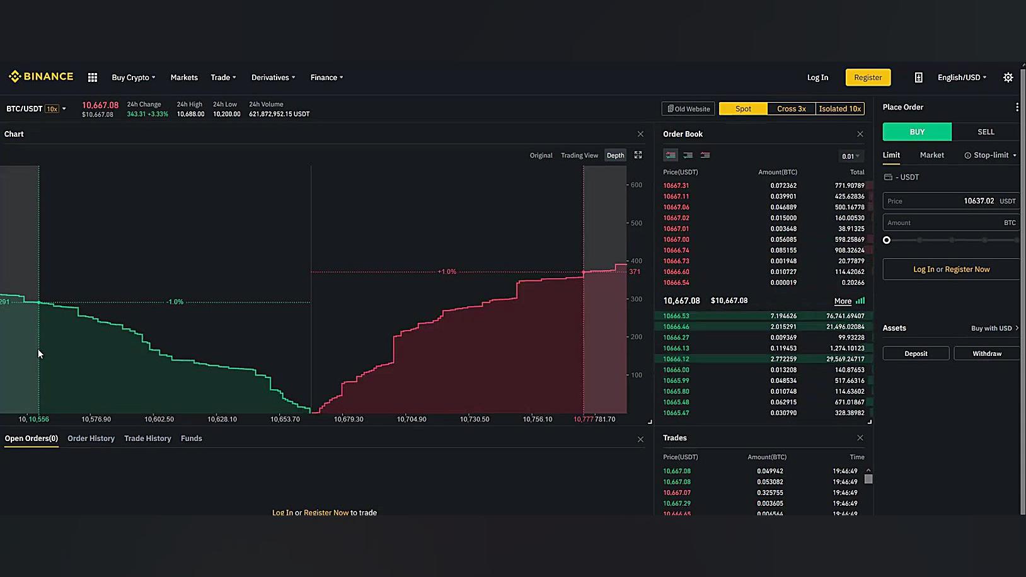Select ask price 10666.54 in order book
Image resolution: width=1026 pixels, height=577 pixels.
(676, 283)
